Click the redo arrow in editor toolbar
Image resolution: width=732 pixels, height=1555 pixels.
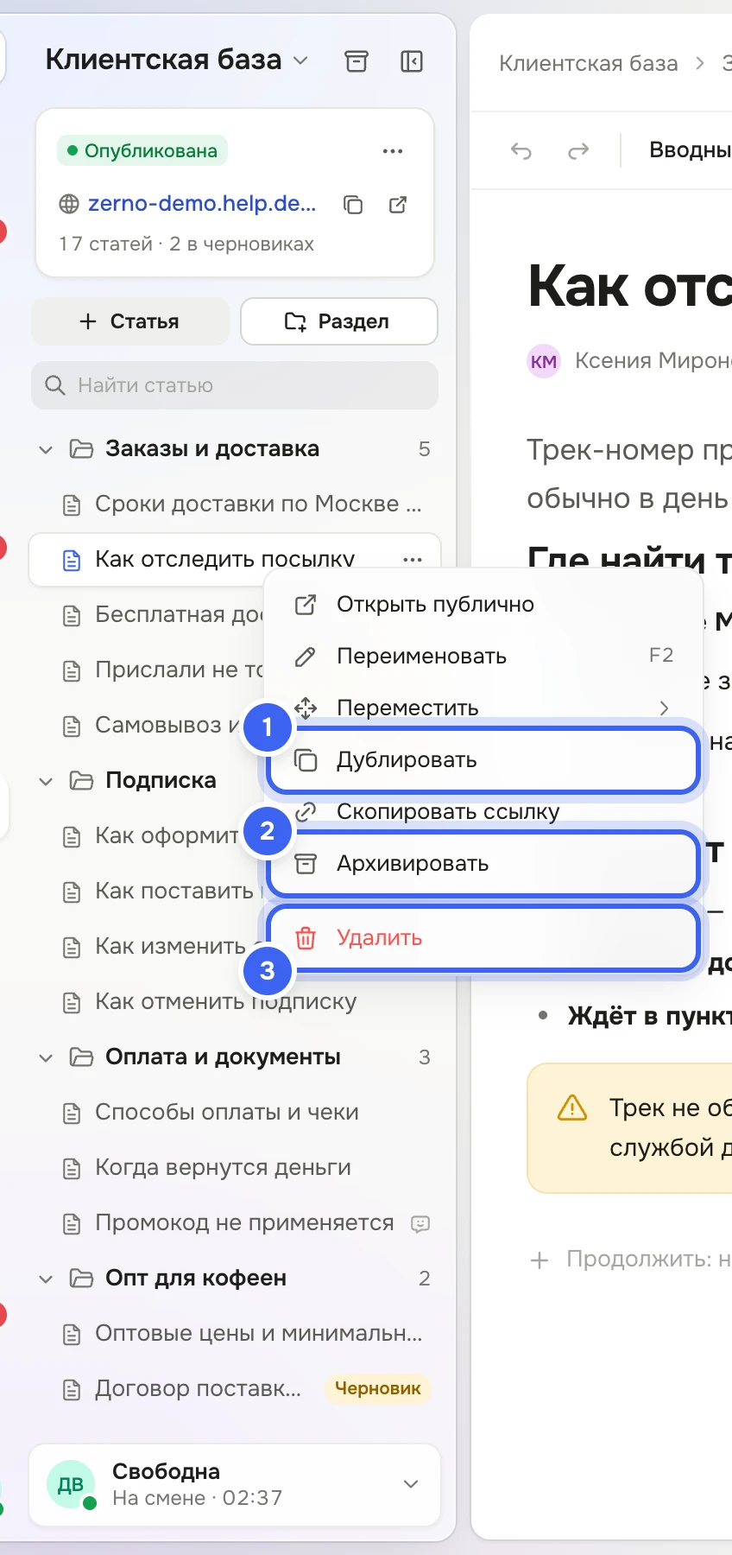tap(578, 151)
